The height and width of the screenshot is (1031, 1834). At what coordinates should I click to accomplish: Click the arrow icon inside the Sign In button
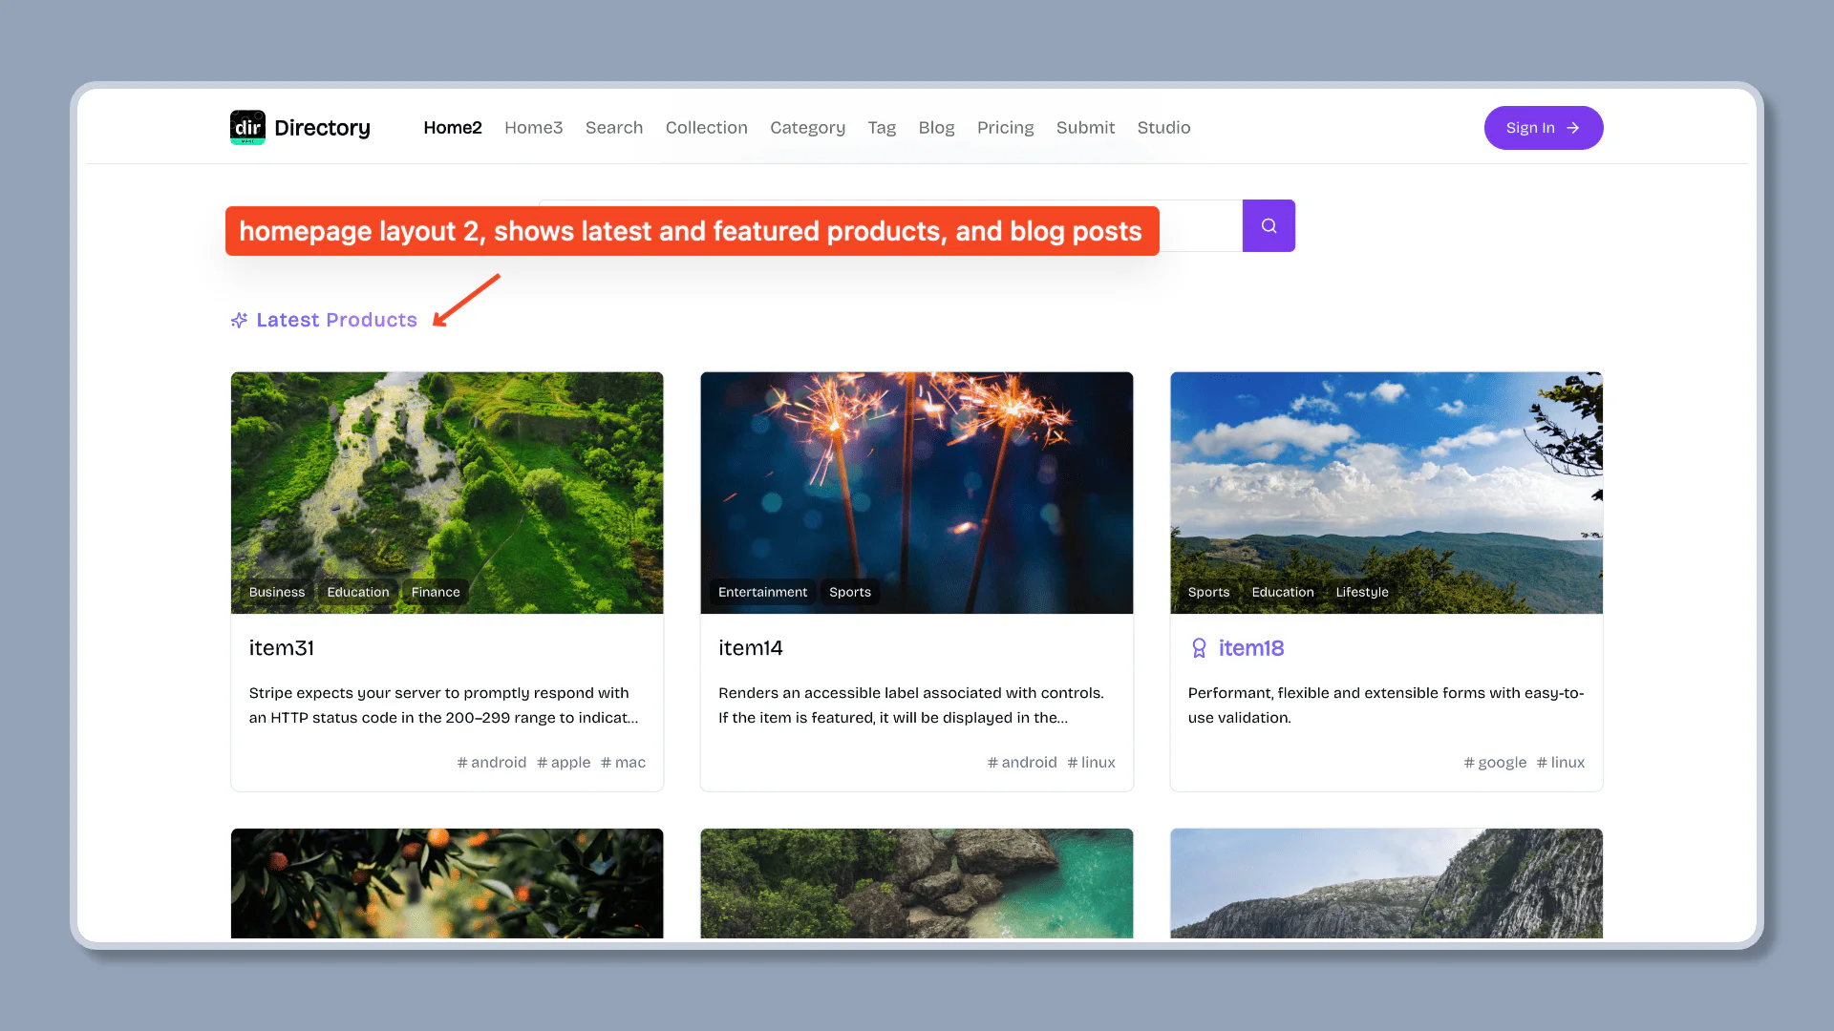tap(1573, 128)
